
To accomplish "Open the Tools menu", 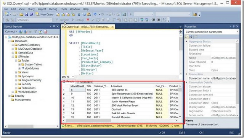I will tap(64, 9).
